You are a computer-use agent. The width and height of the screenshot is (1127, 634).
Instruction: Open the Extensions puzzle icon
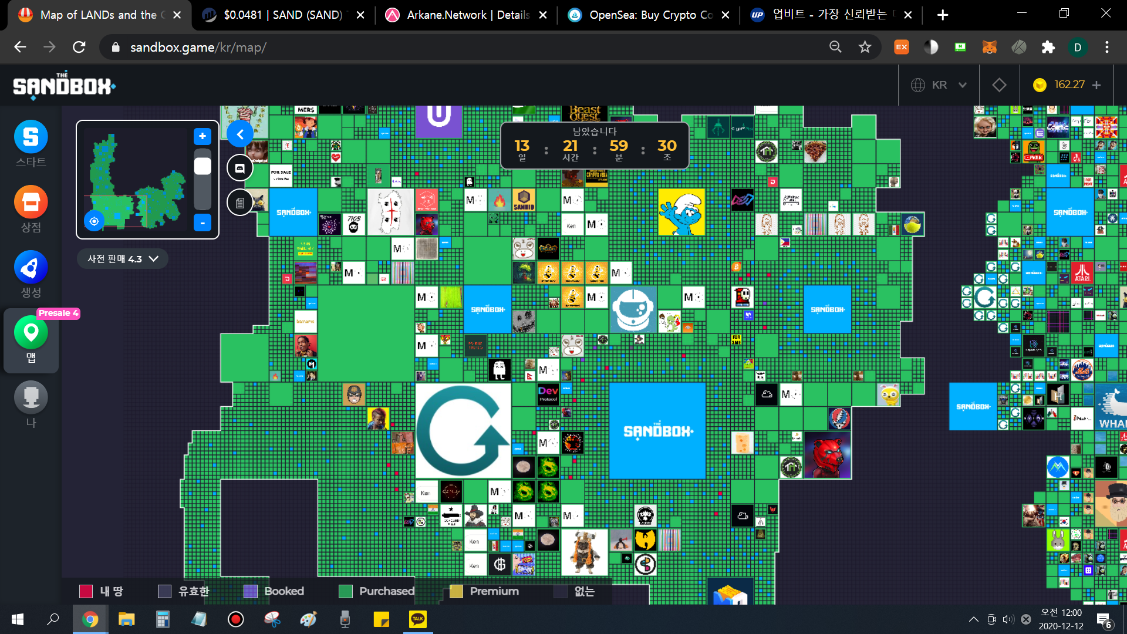[1048, 47]
